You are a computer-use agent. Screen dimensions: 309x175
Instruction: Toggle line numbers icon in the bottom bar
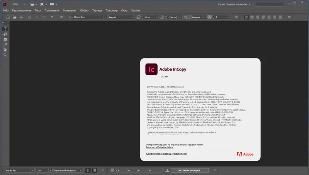pyautogui.click(x=88, y=170)
